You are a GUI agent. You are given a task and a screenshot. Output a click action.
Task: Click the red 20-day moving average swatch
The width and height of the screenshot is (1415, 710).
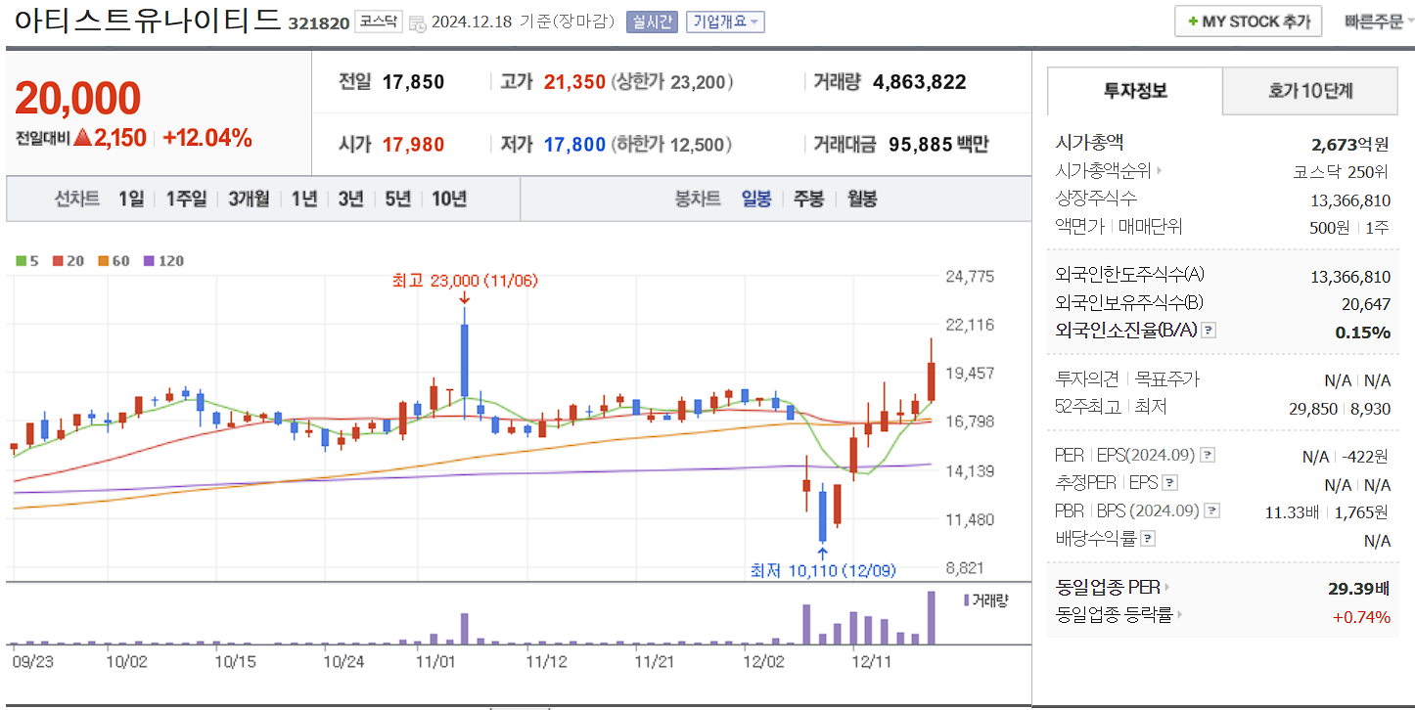point(58,261)
